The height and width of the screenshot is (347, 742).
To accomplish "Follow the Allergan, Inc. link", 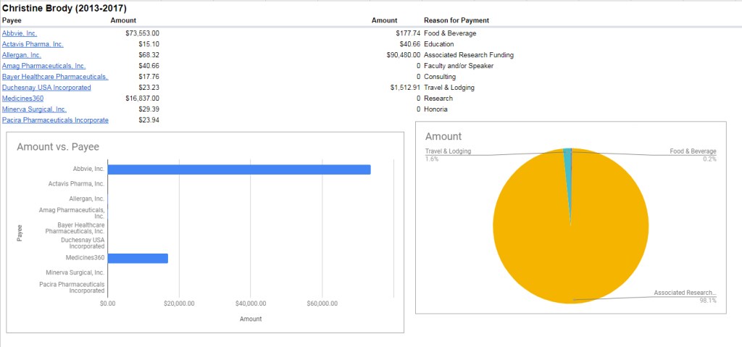I will point(22,55).
